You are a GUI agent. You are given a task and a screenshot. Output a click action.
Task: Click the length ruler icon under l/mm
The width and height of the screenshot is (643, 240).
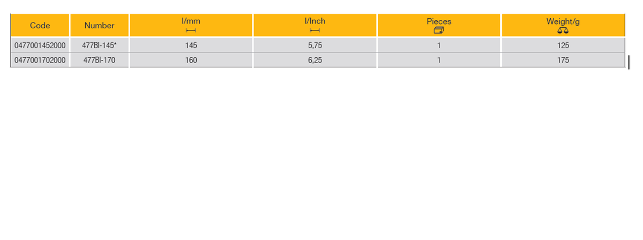pyautogui.click(x=191, y=31)
